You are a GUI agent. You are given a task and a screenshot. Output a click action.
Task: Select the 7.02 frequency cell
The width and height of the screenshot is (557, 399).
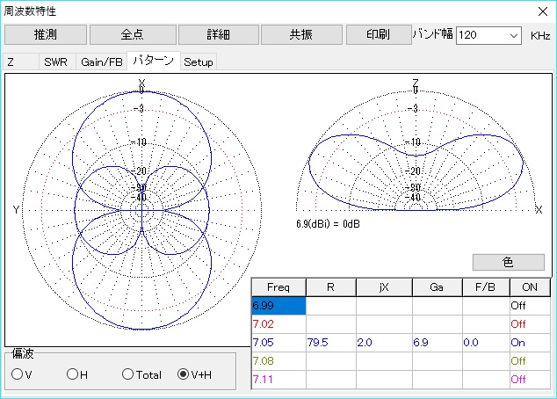coord(278,324)
